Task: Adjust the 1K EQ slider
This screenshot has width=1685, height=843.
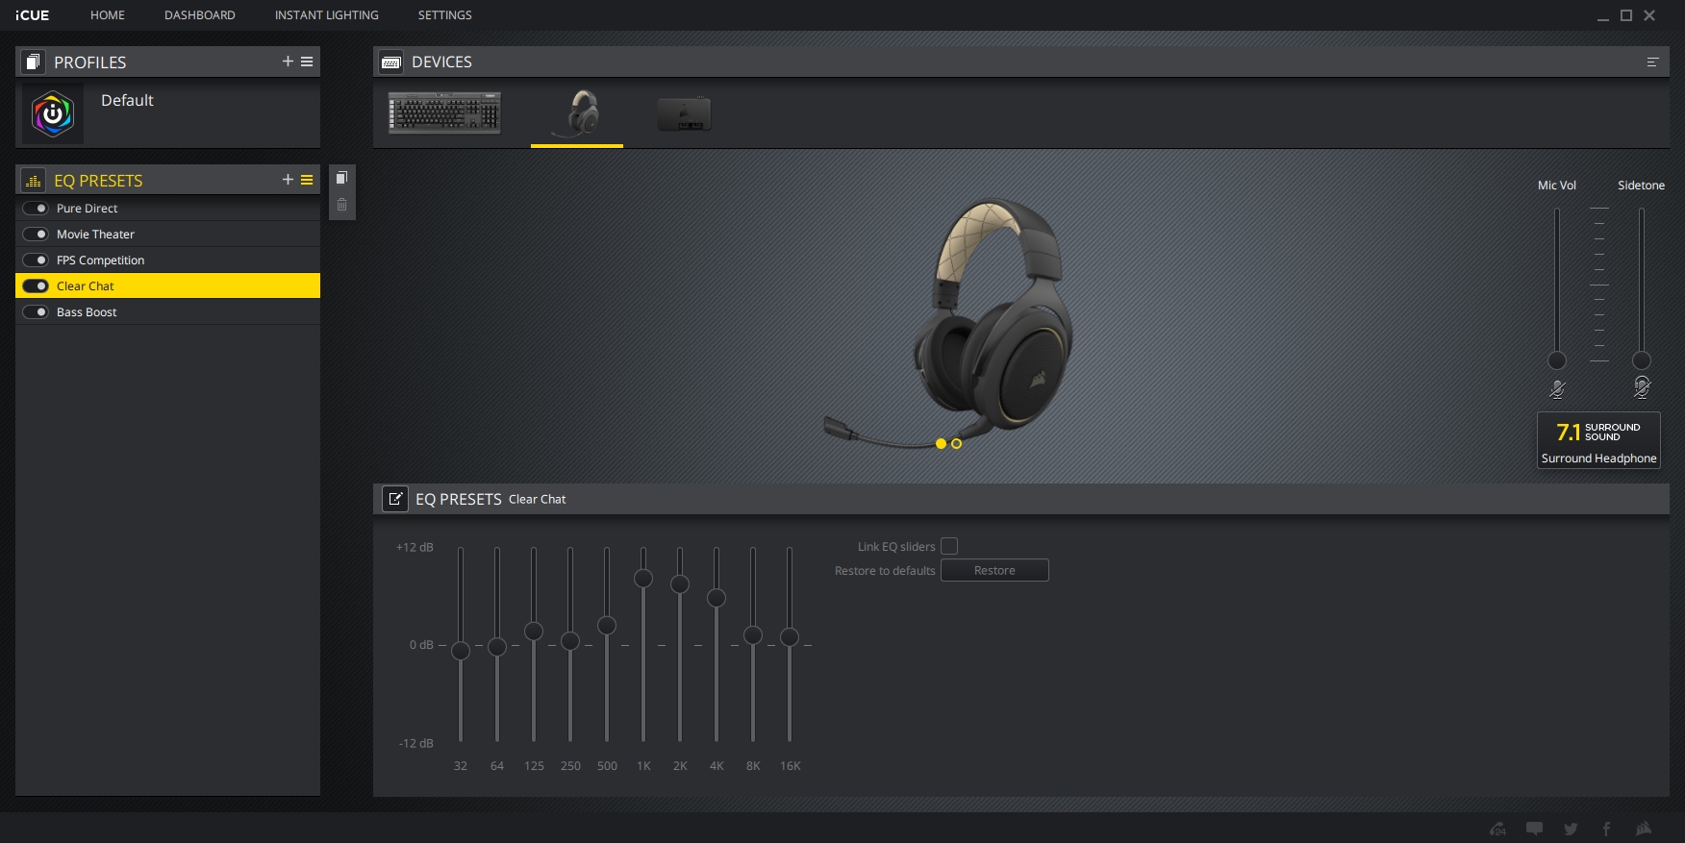Action: (643, 579)
